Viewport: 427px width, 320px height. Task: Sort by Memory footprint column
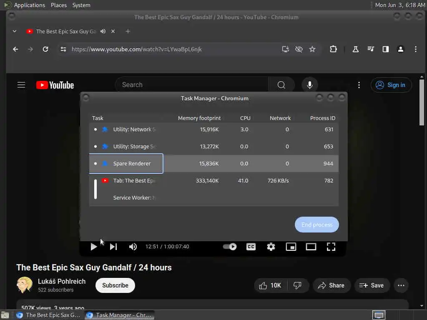[x=199, y=118]
